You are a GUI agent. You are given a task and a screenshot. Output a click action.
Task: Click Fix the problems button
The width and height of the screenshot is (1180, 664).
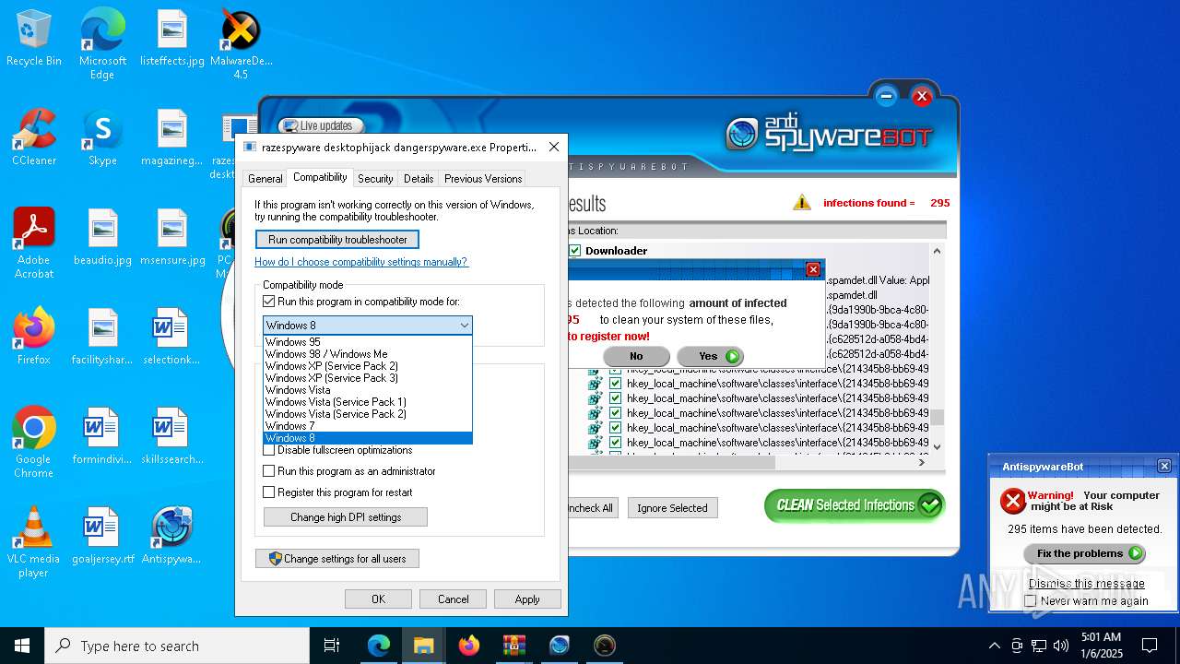[1084, 553]
